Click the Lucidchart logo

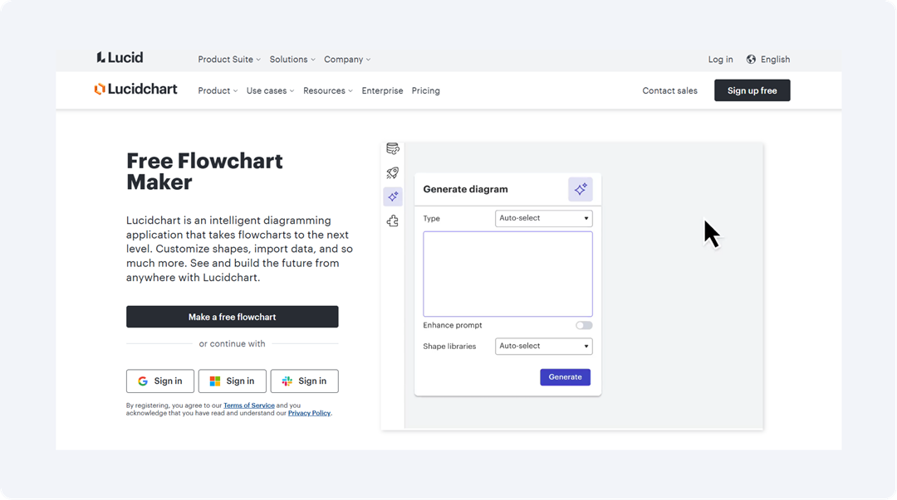(x=136, y=90)
